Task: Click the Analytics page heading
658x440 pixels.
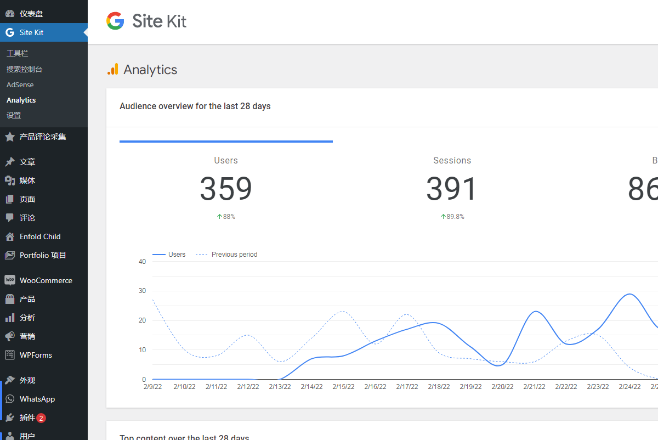Action: pyautogui.click(x=150, y=70)
